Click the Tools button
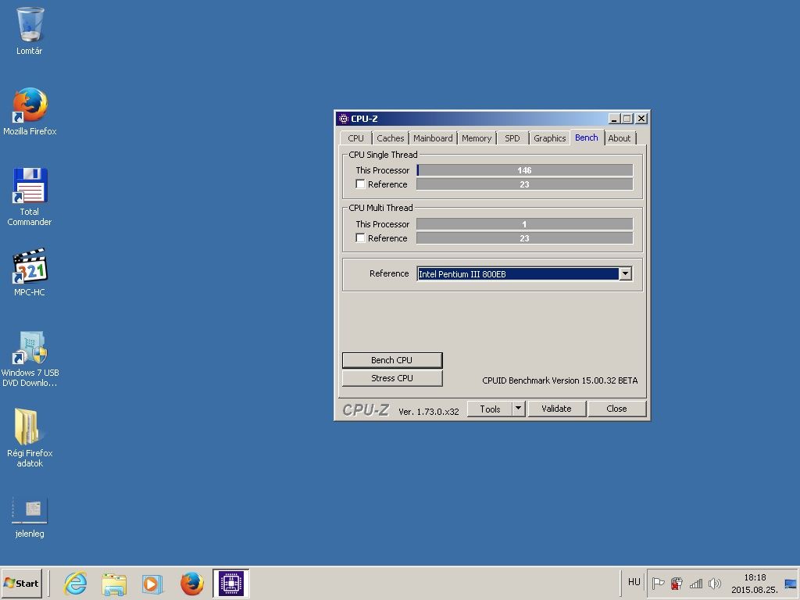The width and height of the screenshot is (800, 600). coord(490,409)
